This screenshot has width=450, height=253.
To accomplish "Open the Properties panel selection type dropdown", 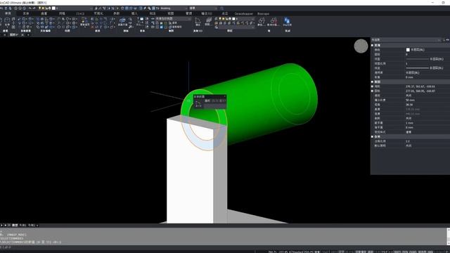I will tap(406, 40).
